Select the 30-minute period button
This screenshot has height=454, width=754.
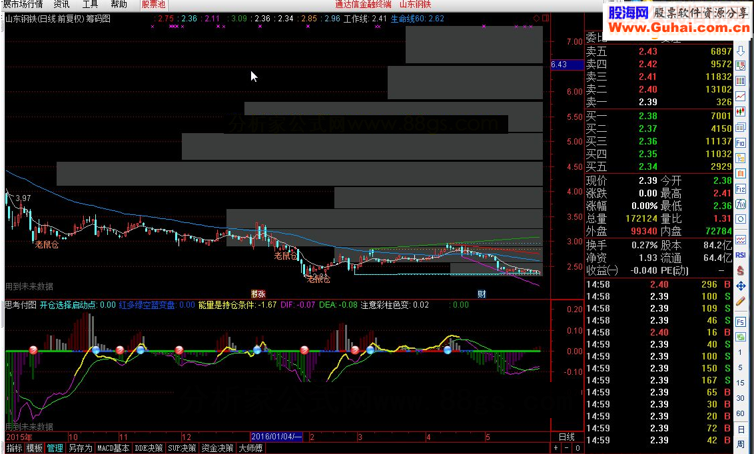pos(741,398)
